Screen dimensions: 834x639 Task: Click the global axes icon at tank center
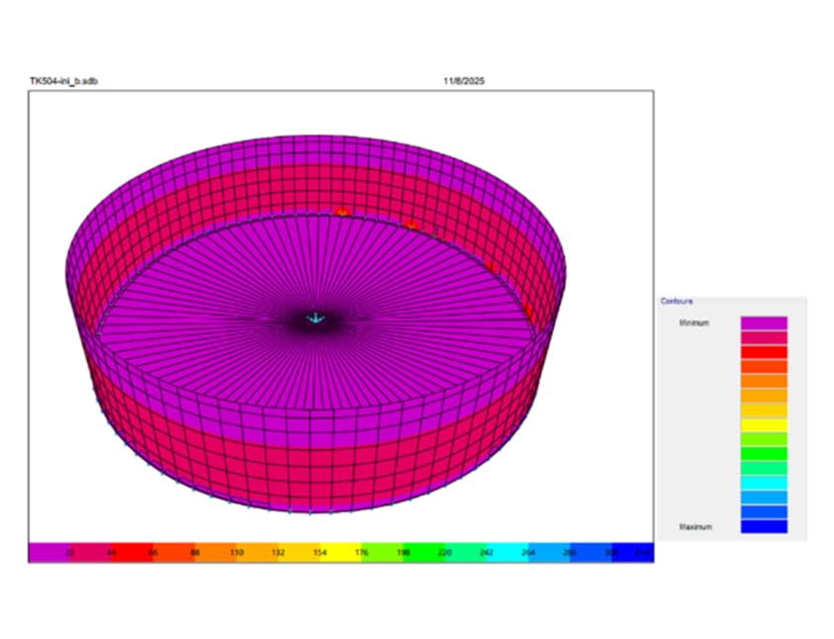(316, 319)
